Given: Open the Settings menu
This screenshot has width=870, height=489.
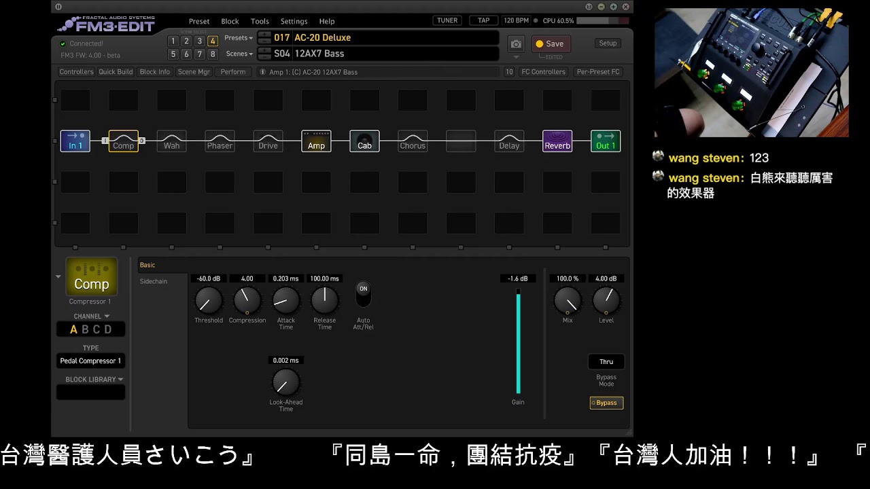Looking at the screenshot, I should 294,21.
